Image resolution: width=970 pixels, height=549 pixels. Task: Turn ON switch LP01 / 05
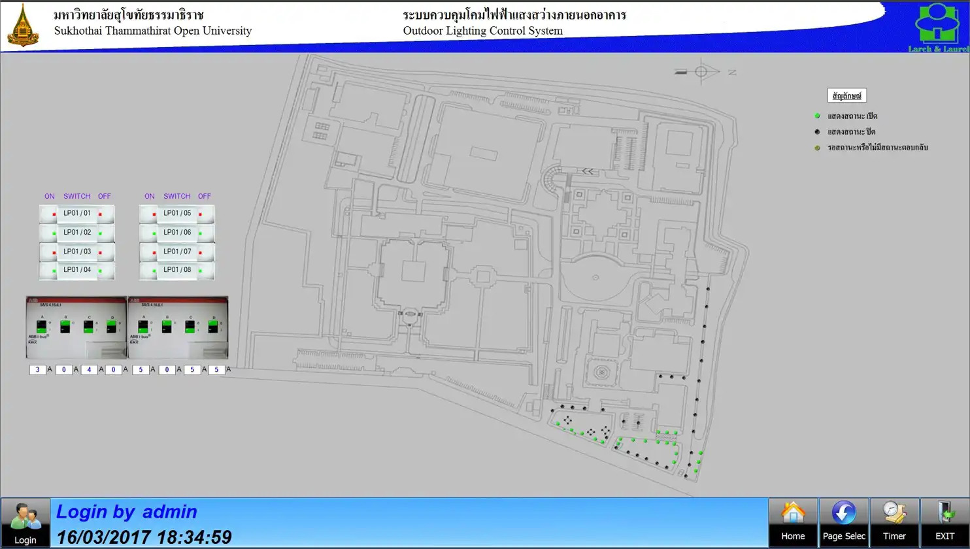pyautogui.click(x=150, y=214)
